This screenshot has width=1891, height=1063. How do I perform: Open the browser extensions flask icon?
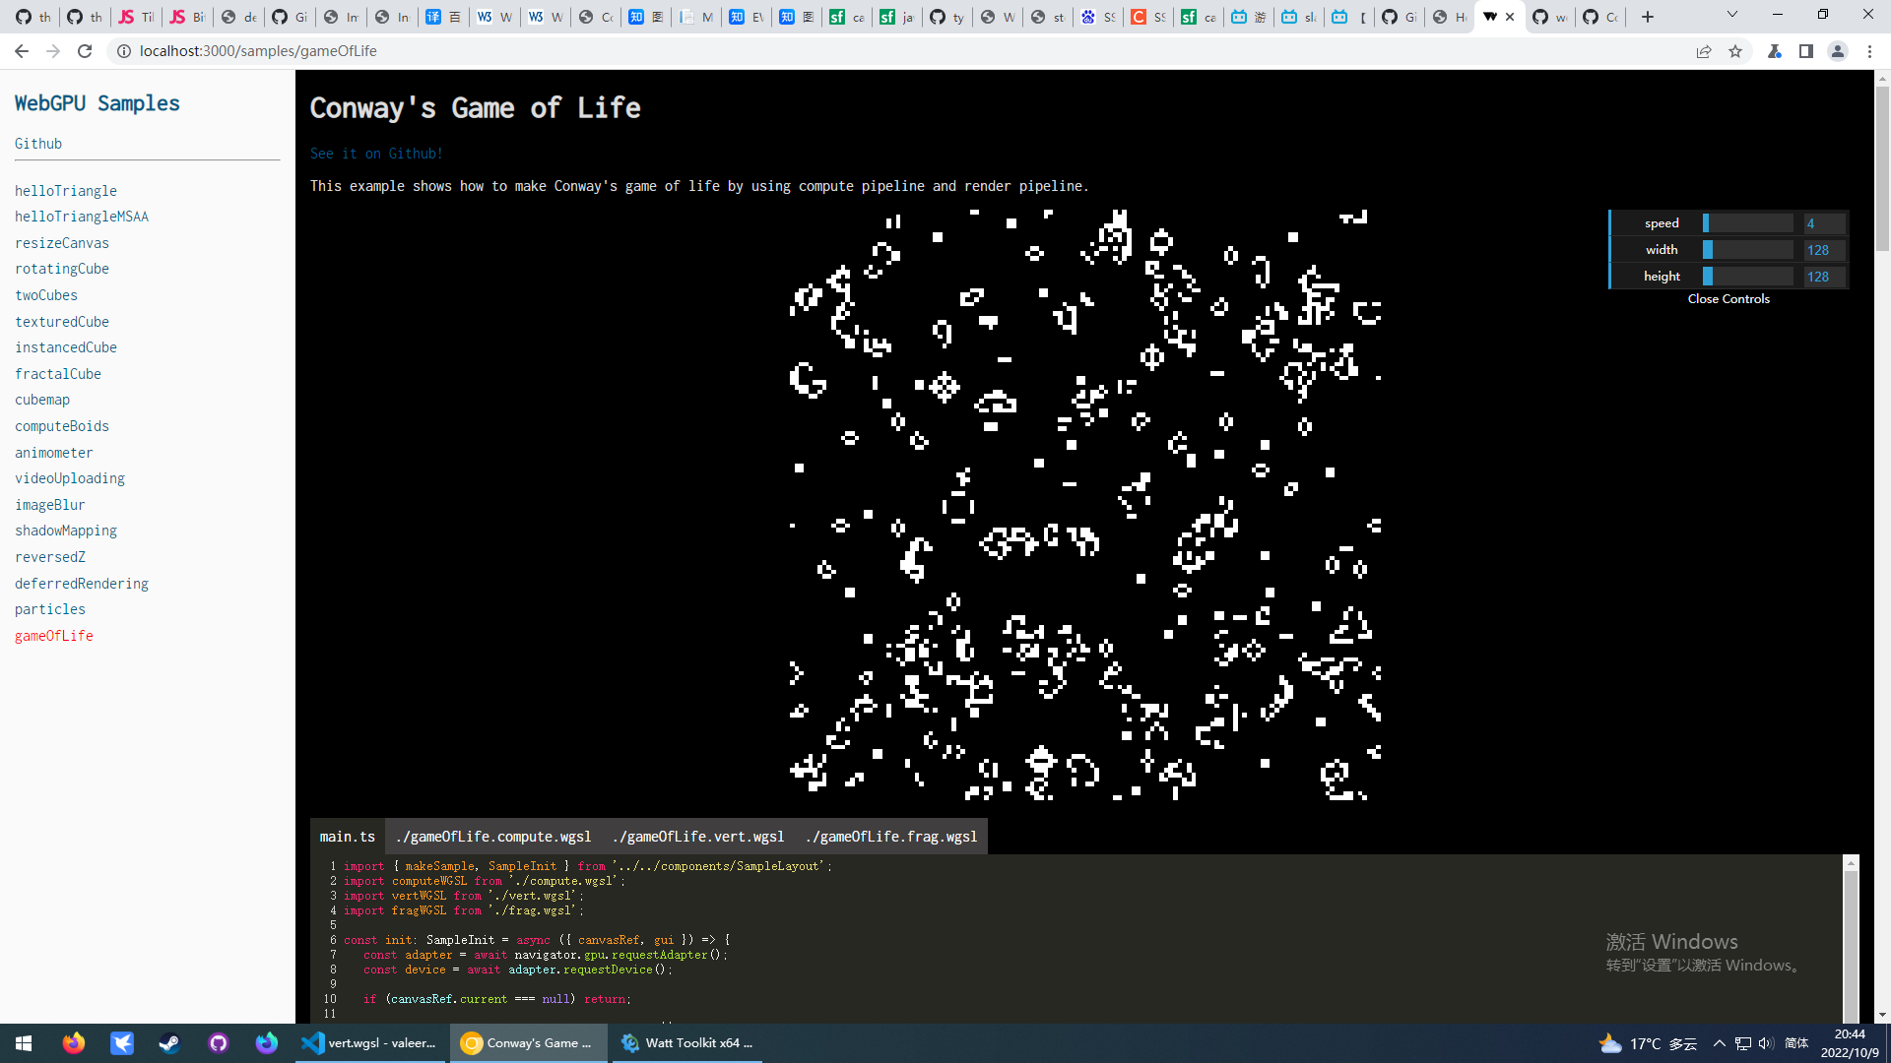1775,51
